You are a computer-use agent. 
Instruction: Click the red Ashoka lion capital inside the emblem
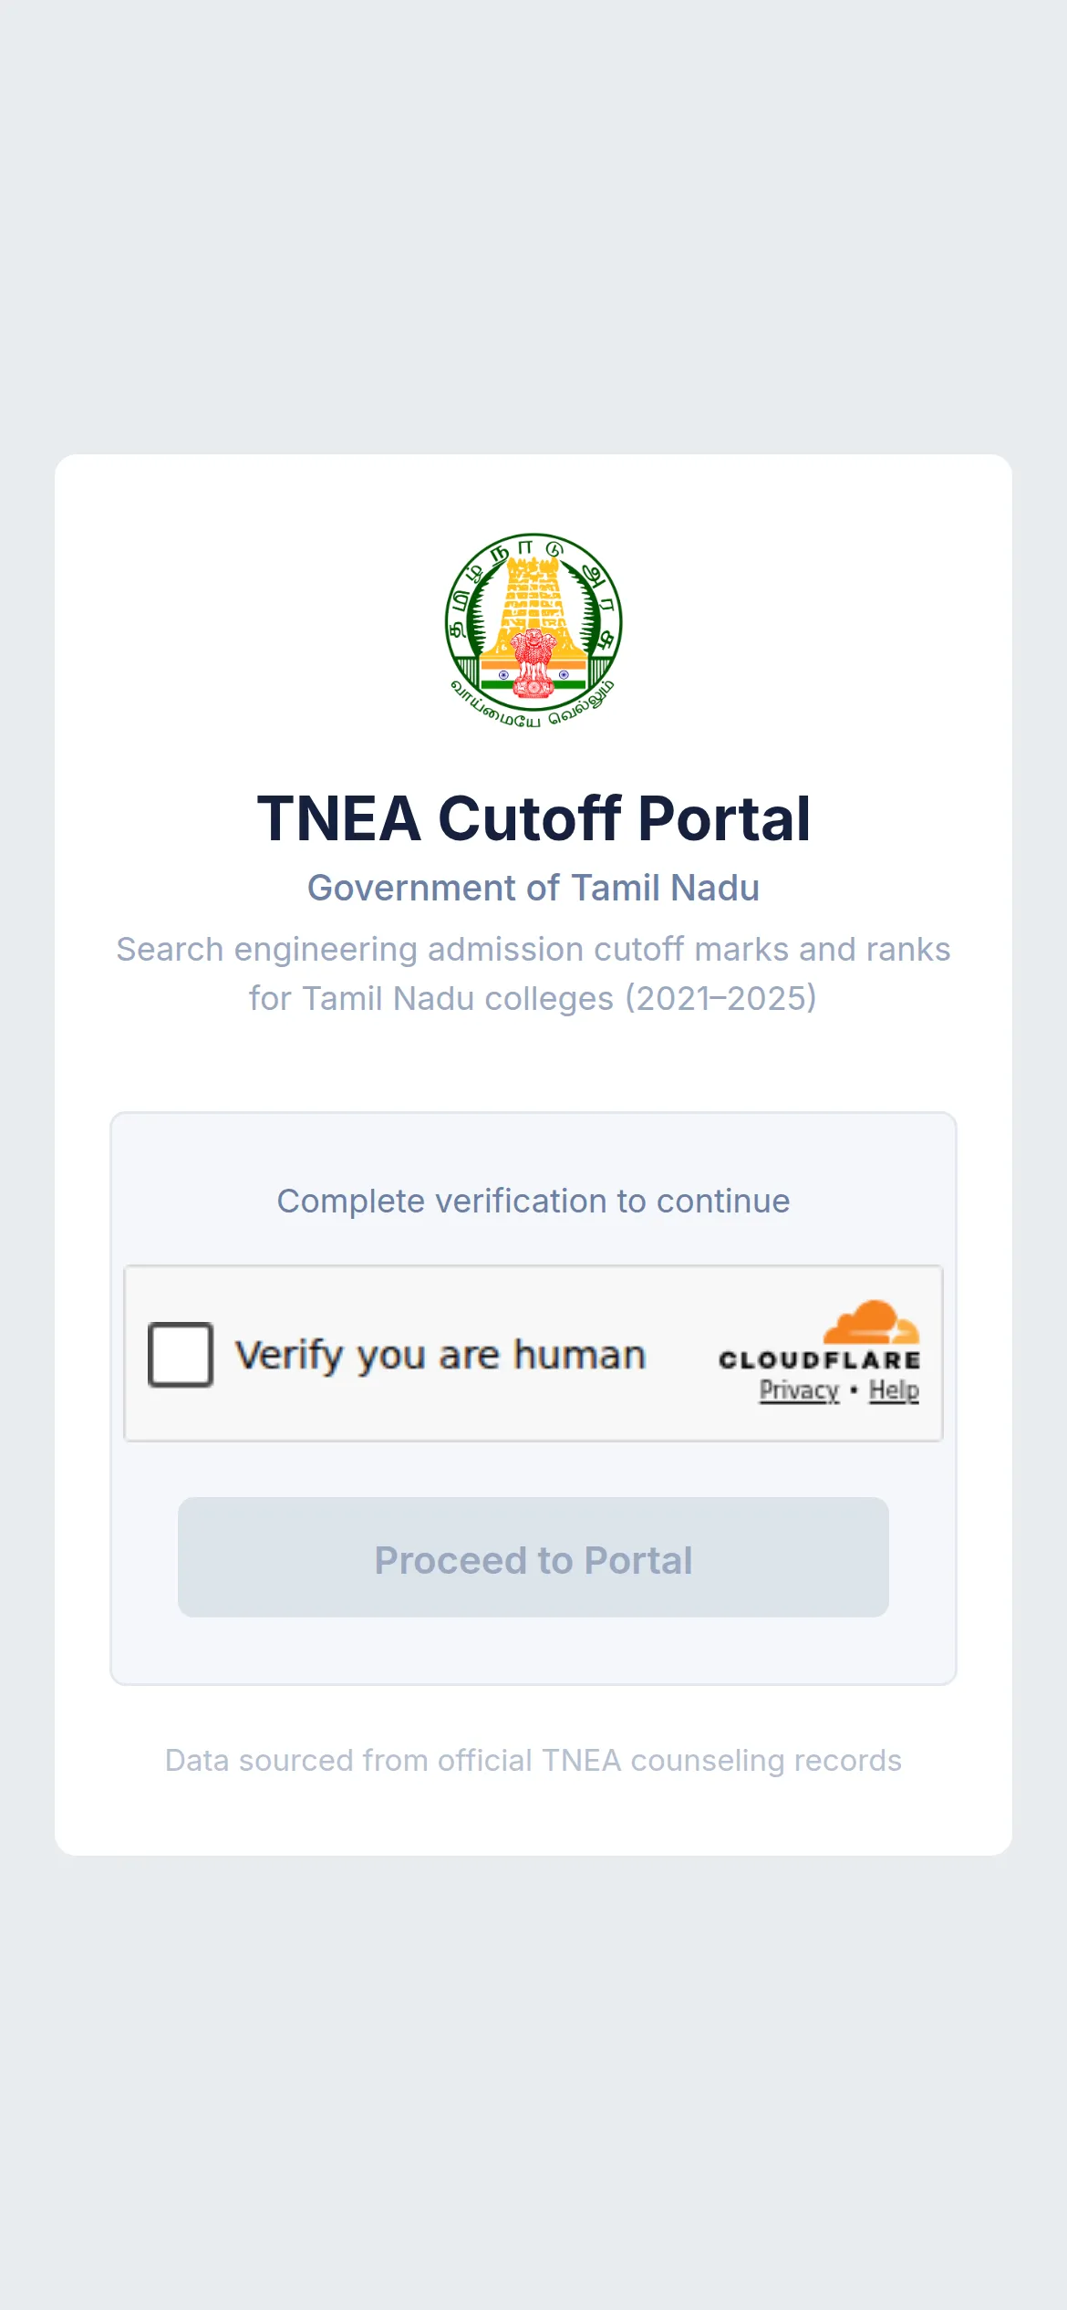[533, 662]
